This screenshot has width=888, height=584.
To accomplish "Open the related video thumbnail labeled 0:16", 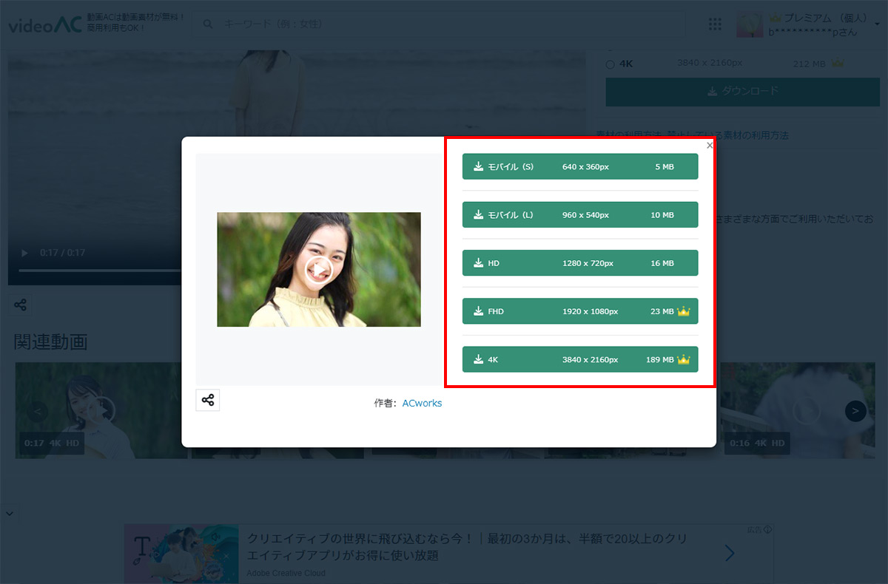I will [798, 410].
